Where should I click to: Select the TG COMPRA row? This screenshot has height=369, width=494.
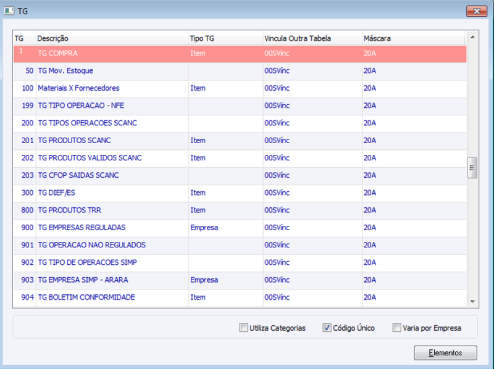[240, 54]
